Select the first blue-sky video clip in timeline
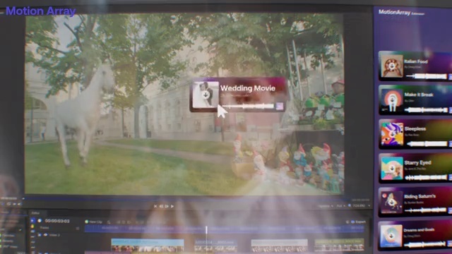452x254 pixels. click(x=148, y=245)
